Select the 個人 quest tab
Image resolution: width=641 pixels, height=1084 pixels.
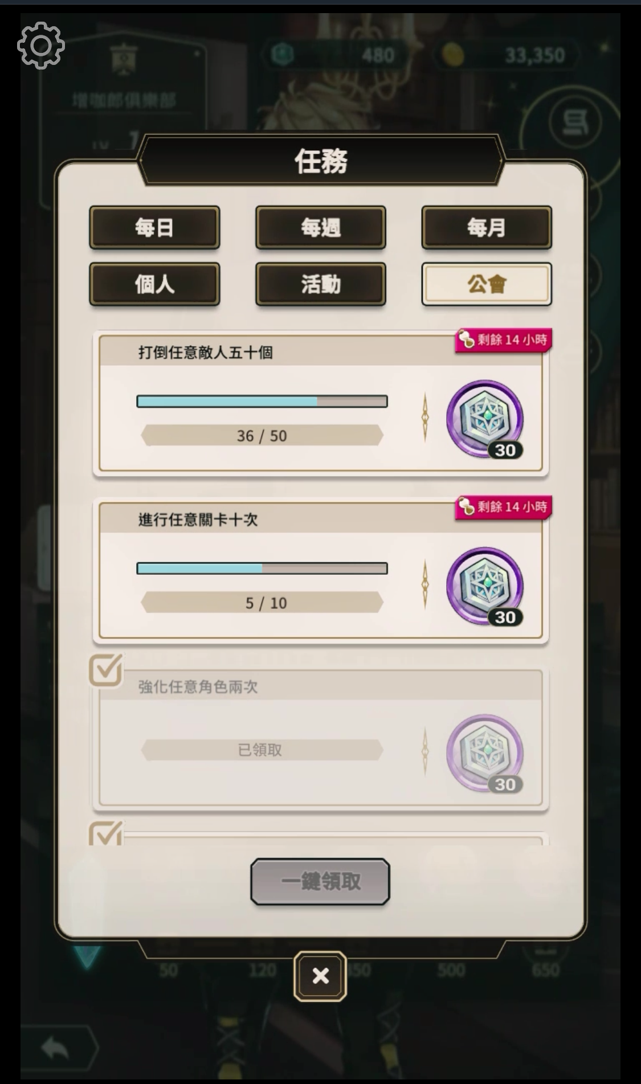click(154, 284)
